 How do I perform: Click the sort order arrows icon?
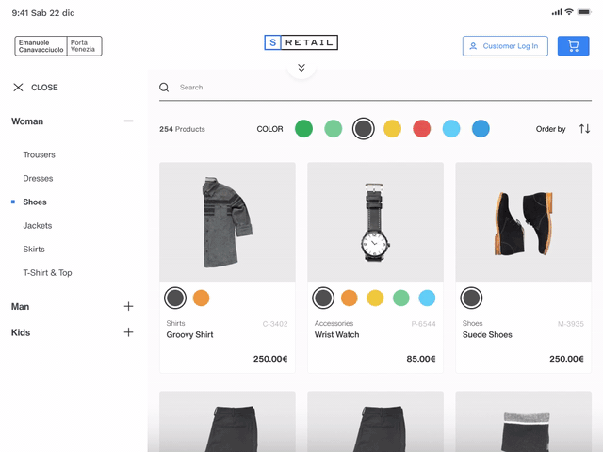point(584,129)
